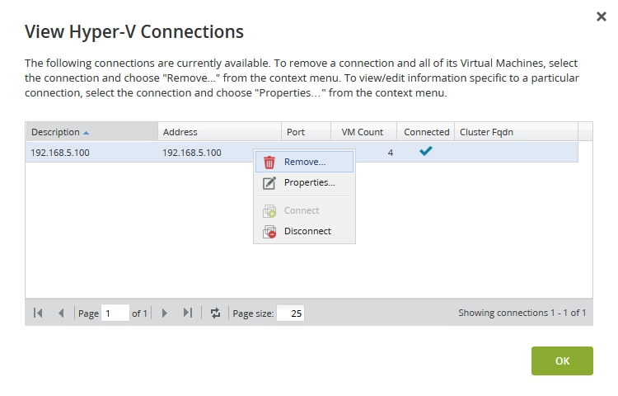Sort by the VM Count column header
Viewport: 618px width, 396px height.
point(363,132)
